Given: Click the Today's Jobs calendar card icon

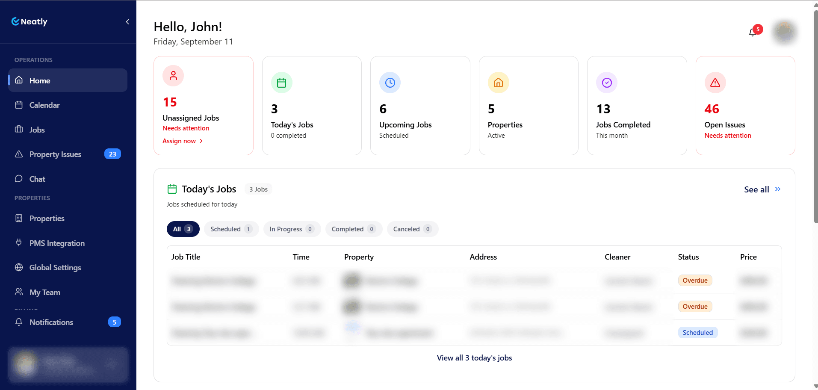Looking at the screenshot, I should point(281,83).
